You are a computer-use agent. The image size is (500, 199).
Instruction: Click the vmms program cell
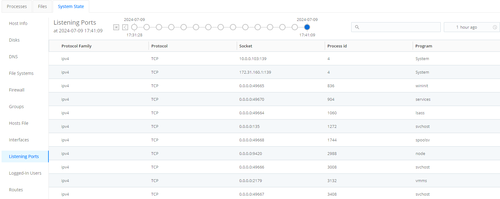(421, 181)
